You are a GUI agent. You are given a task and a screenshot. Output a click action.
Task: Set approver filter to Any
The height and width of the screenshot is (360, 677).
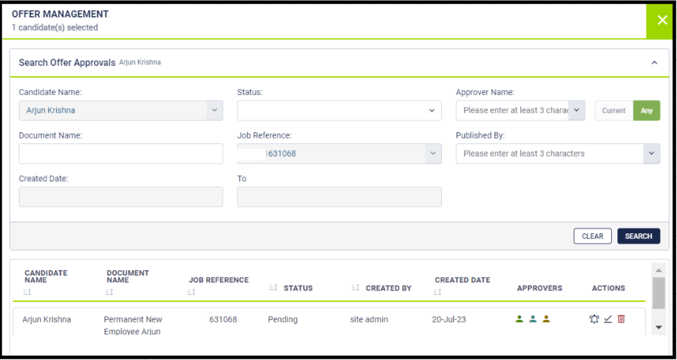(646, 111)
